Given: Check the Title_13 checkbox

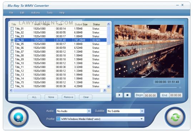Looking at the screenshot, I should click(12, 75).
